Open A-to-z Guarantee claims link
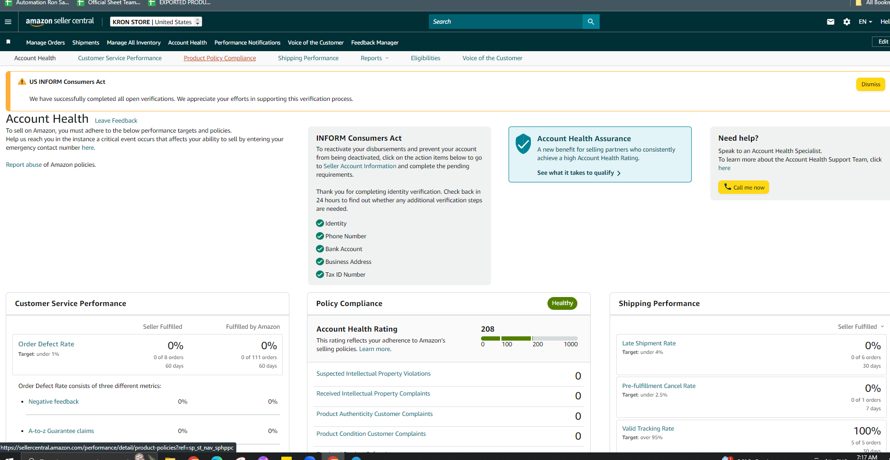 (x=61, y=431)
